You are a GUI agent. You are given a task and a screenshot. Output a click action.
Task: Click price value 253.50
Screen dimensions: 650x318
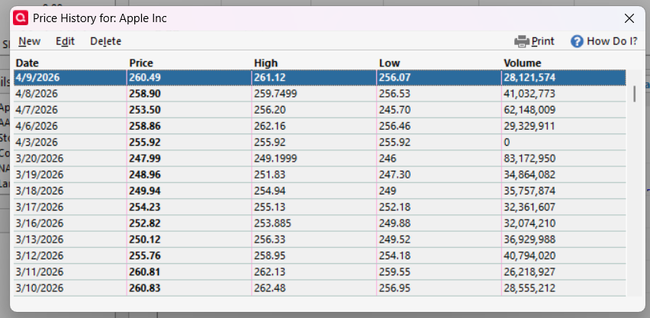(x=145, y=110)
